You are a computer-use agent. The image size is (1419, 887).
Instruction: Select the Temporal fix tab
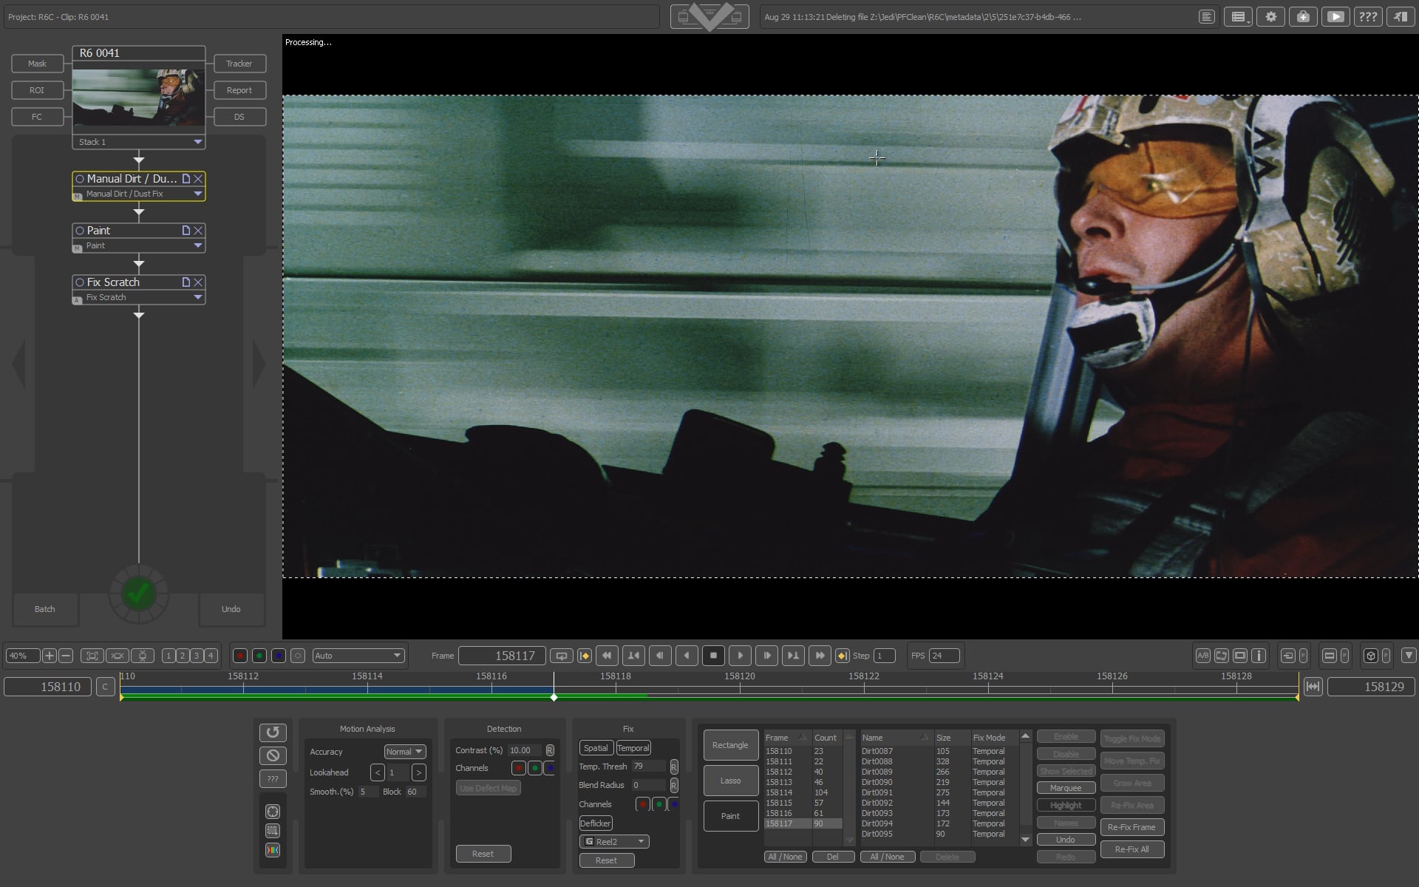click(633, 748)
